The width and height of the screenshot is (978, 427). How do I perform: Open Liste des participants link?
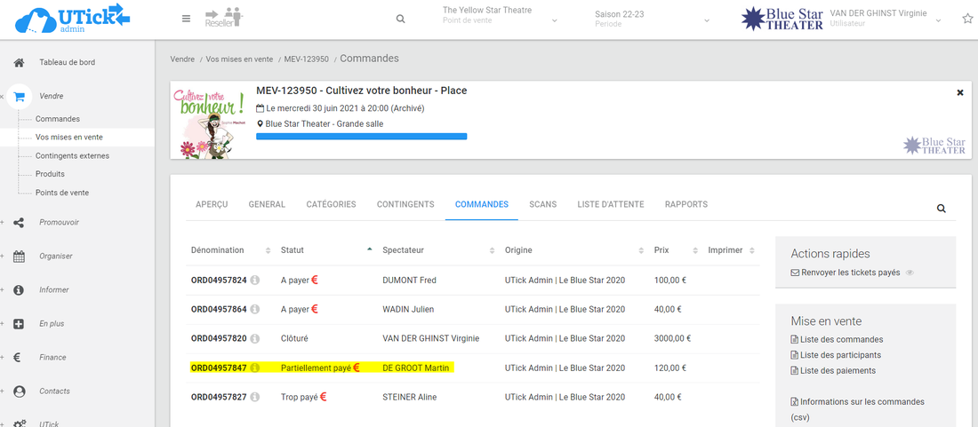838,355
